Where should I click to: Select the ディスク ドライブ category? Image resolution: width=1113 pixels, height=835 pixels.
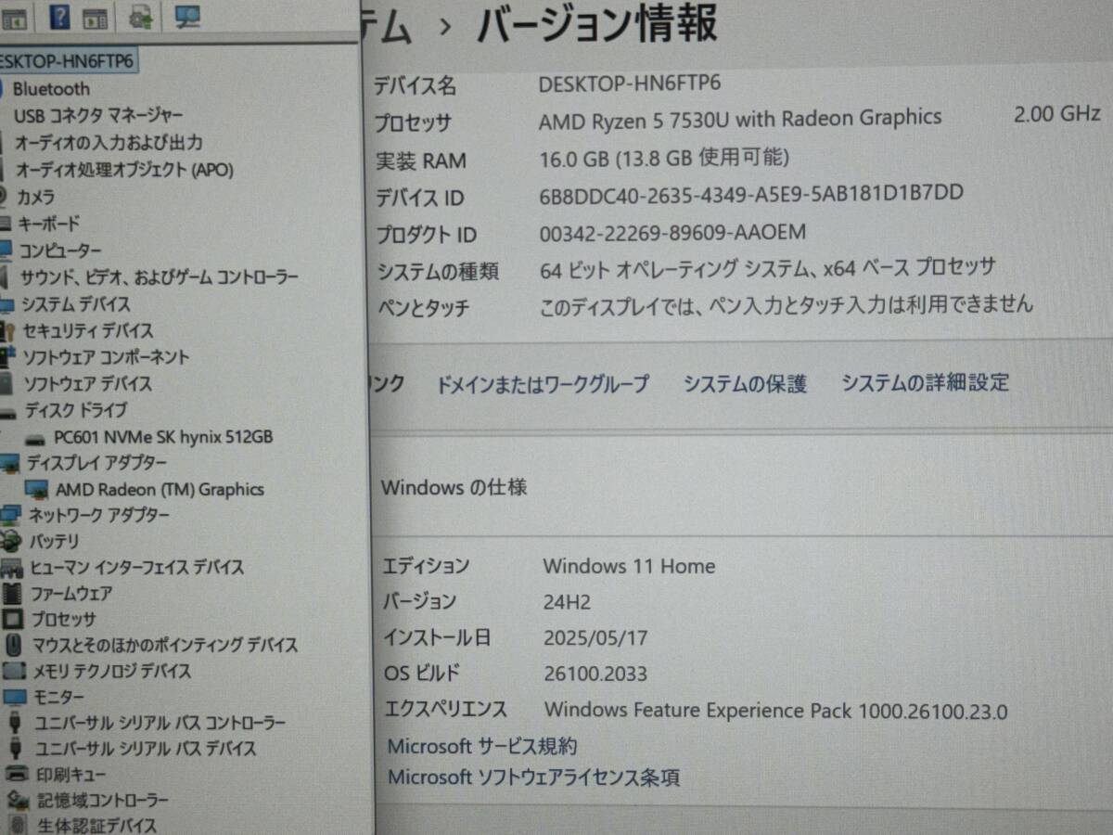coord(76,410)
